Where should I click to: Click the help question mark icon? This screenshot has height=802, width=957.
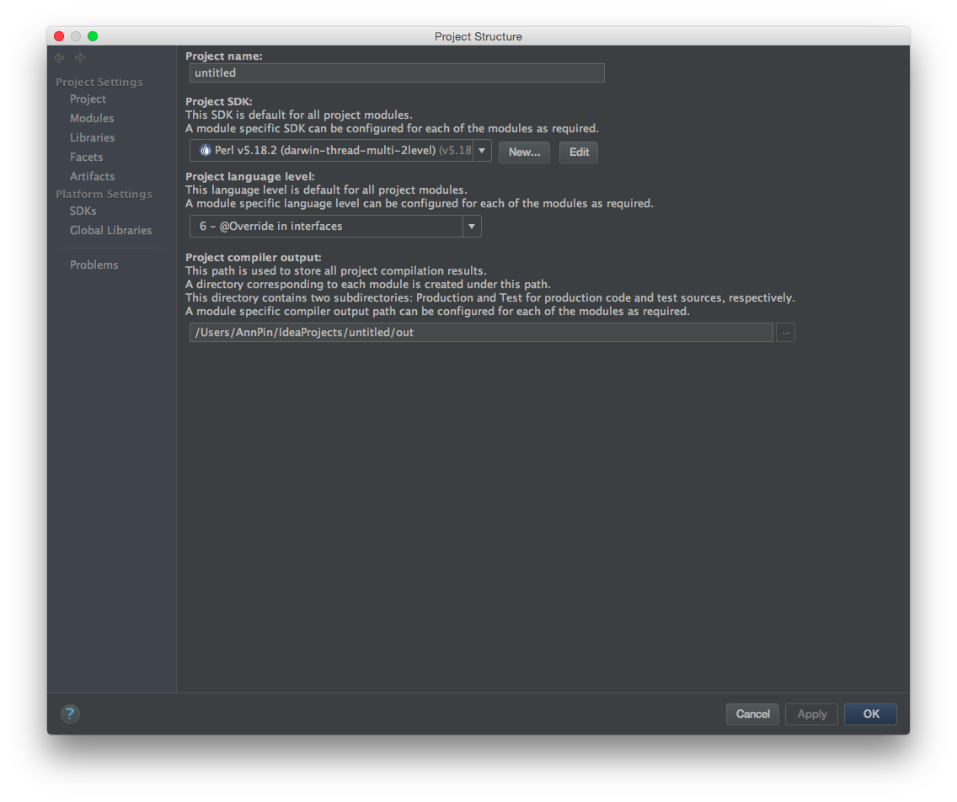pyautogui.click(x=70, y=714)
